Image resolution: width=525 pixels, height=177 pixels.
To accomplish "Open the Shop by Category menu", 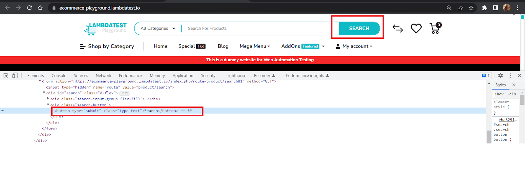I will [107, 46].
